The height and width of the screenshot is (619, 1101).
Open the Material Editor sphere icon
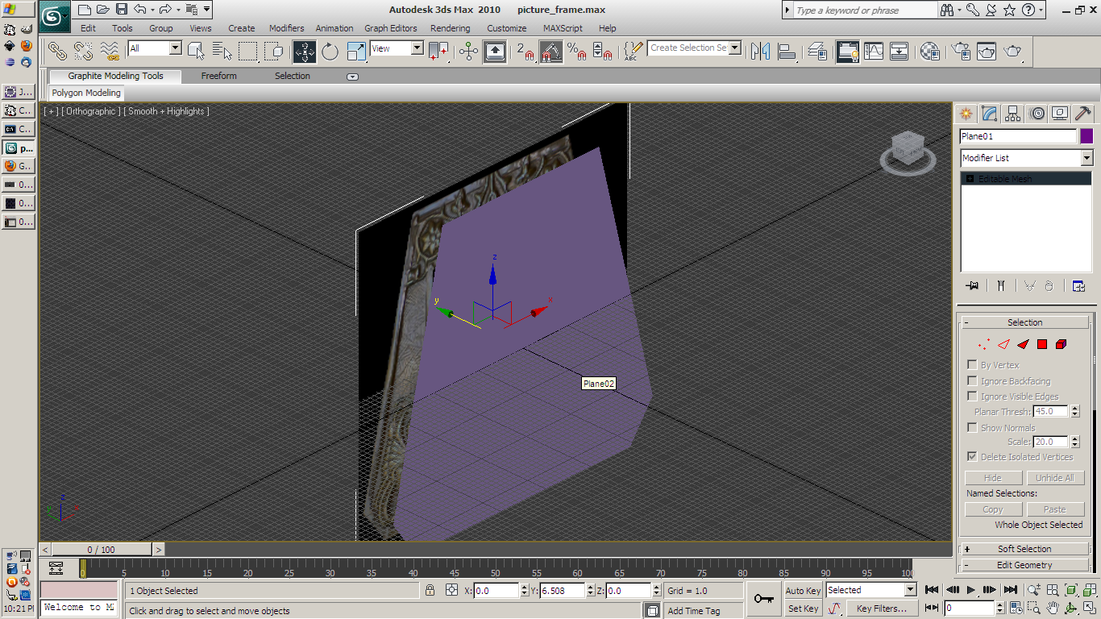tap(929, 52)
